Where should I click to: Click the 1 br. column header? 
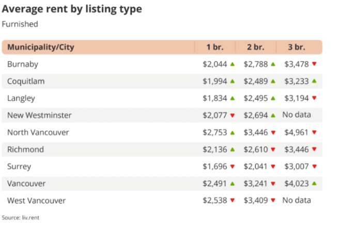coord(214,47)
